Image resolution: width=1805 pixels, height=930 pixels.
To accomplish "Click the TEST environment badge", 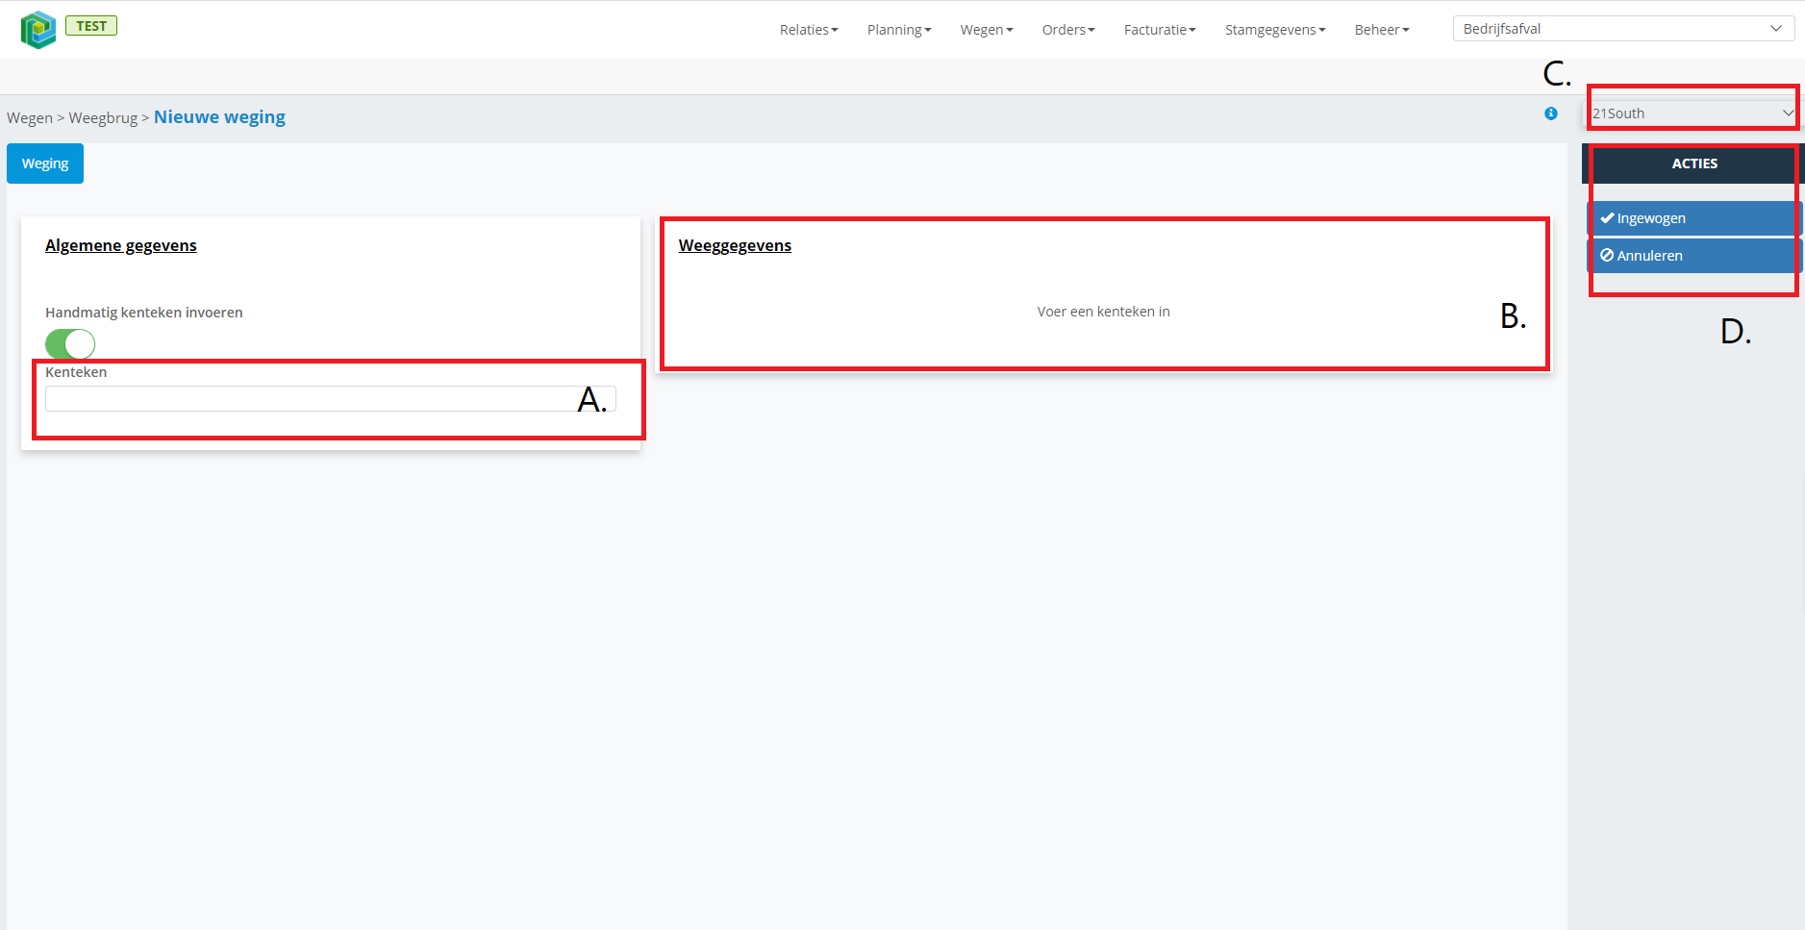I will [x=91, y=26].
